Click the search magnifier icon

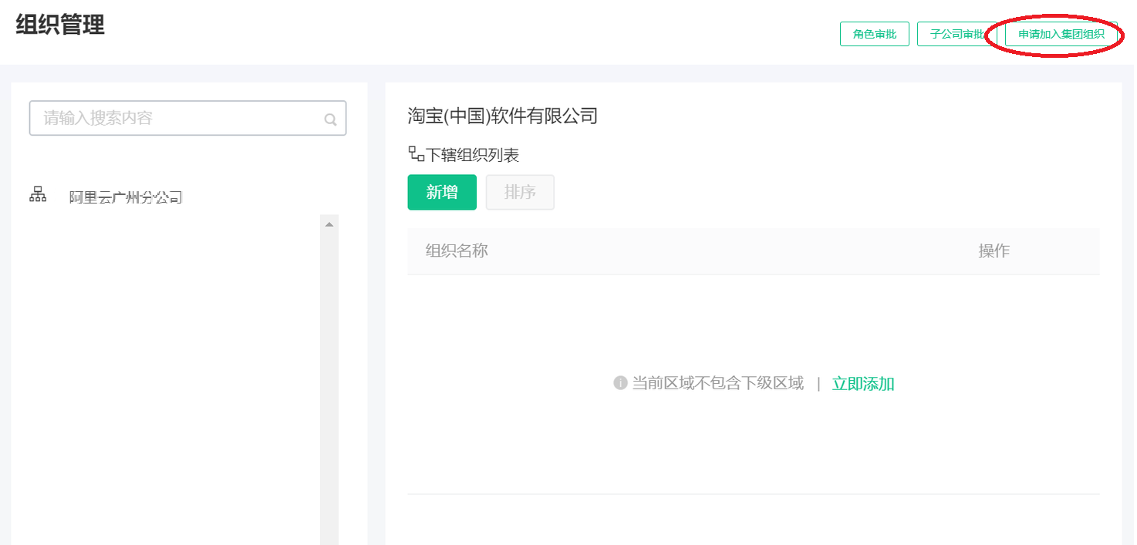point(330,119)
